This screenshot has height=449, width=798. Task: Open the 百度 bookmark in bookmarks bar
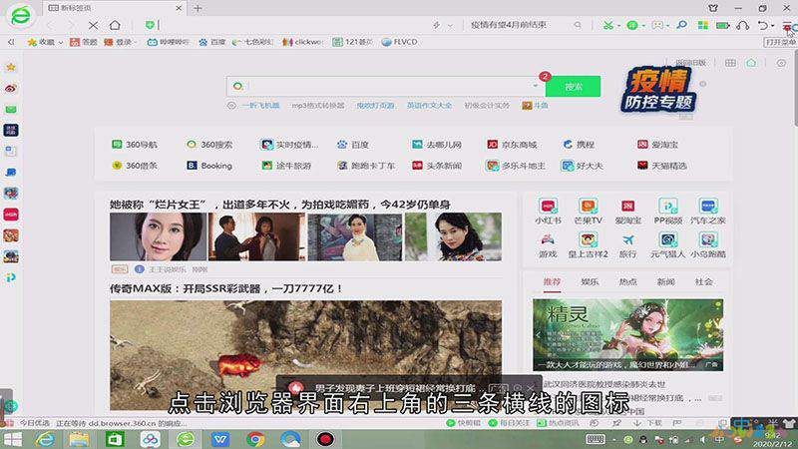point(211,42)
